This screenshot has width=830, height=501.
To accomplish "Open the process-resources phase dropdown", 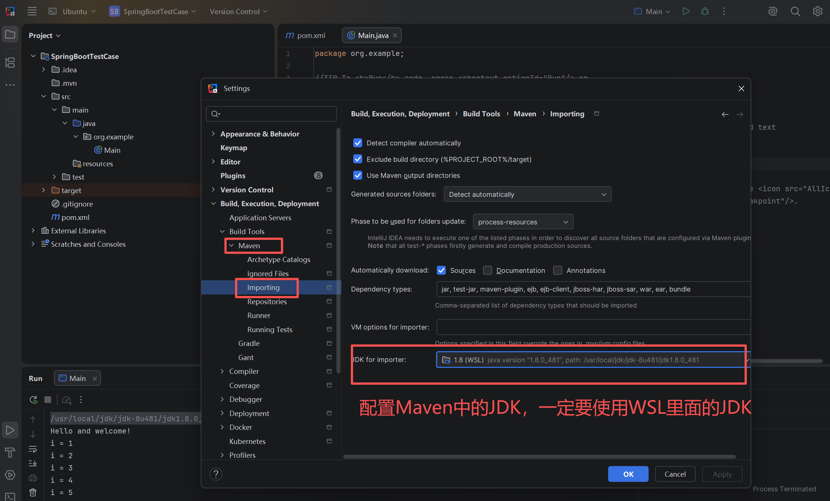I will tap(523, 222).
